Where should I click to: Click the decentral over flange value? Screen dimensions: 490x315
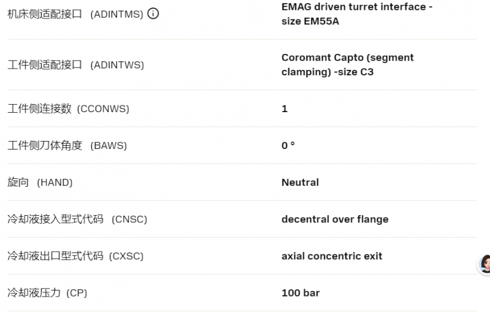pyautogui.click(x=335, y=219)
